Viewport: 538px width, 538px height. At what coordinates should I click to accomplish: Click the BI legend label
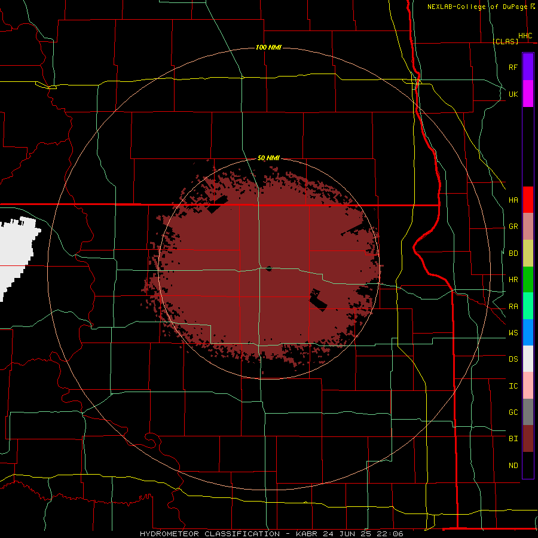pyautogui.click(x=513, y=439)
